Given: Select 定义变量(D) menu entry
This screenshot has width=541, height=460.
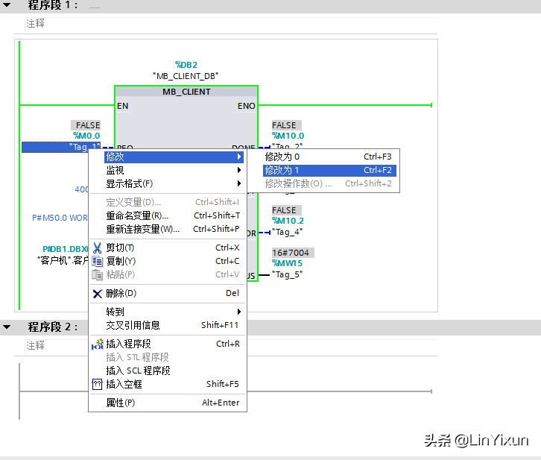Looking at the screenshot, I should (174, 202).
